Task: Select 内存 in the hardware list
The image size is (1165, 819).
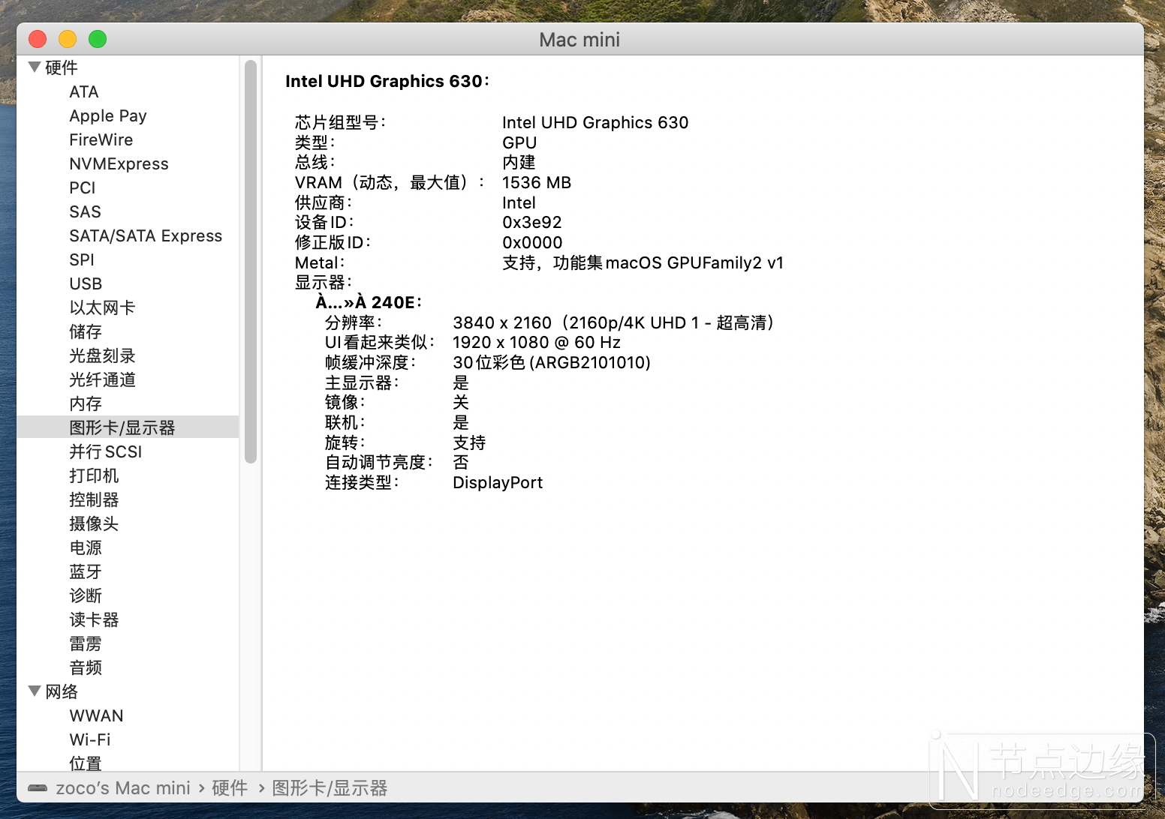Action: [86, 403]
